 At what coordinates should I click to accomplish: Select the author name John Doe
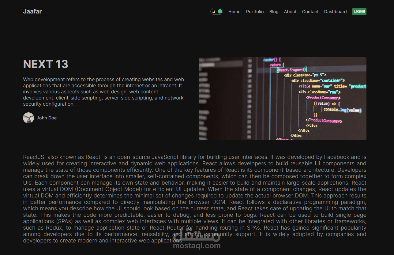coord(47,118)
